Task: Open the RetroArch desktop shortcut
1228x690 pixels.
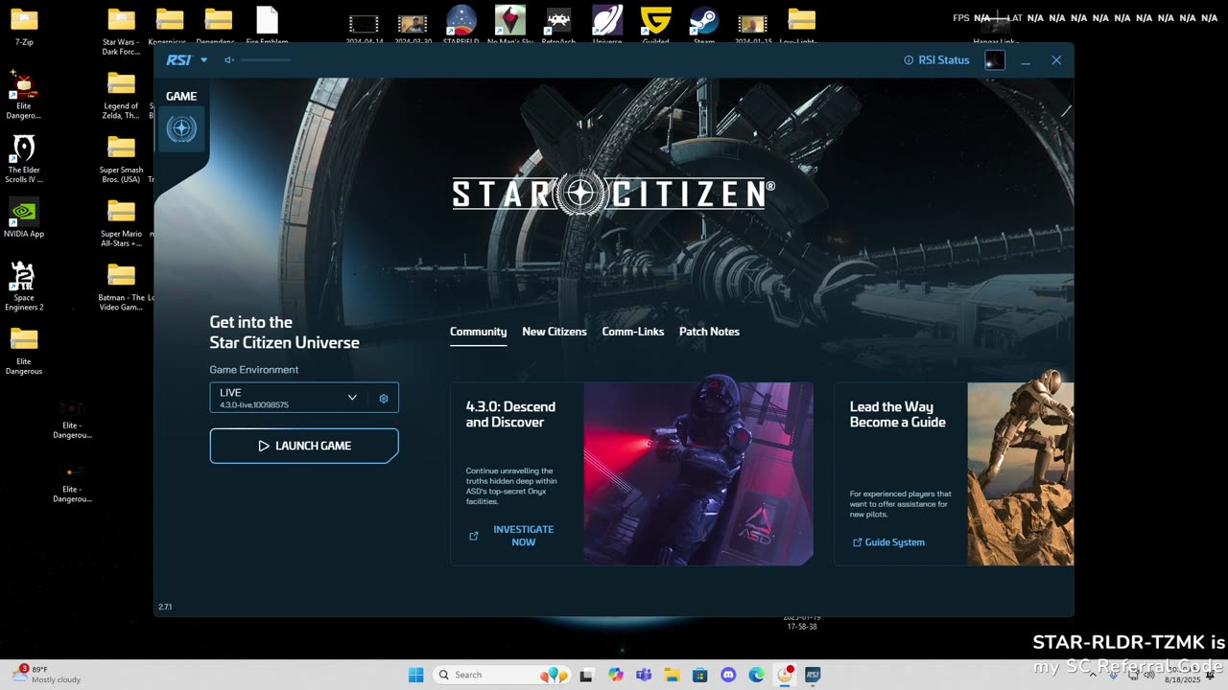Action: pyautogui.click(x=558, y=25)
